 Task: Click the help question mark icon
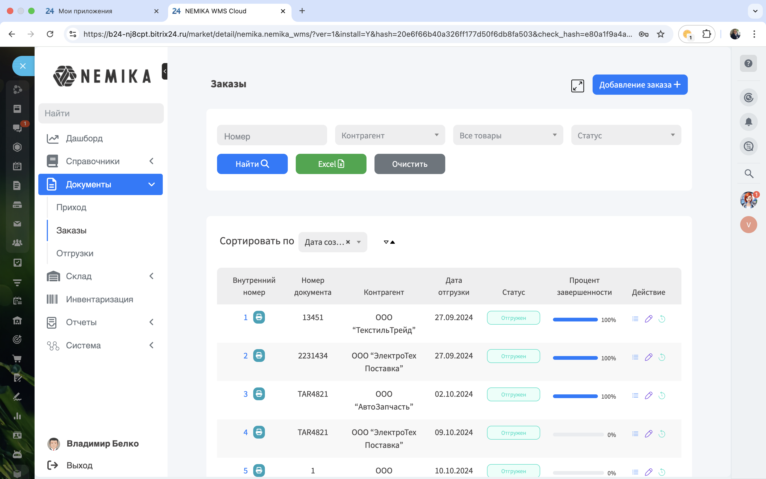pos(748,63)
